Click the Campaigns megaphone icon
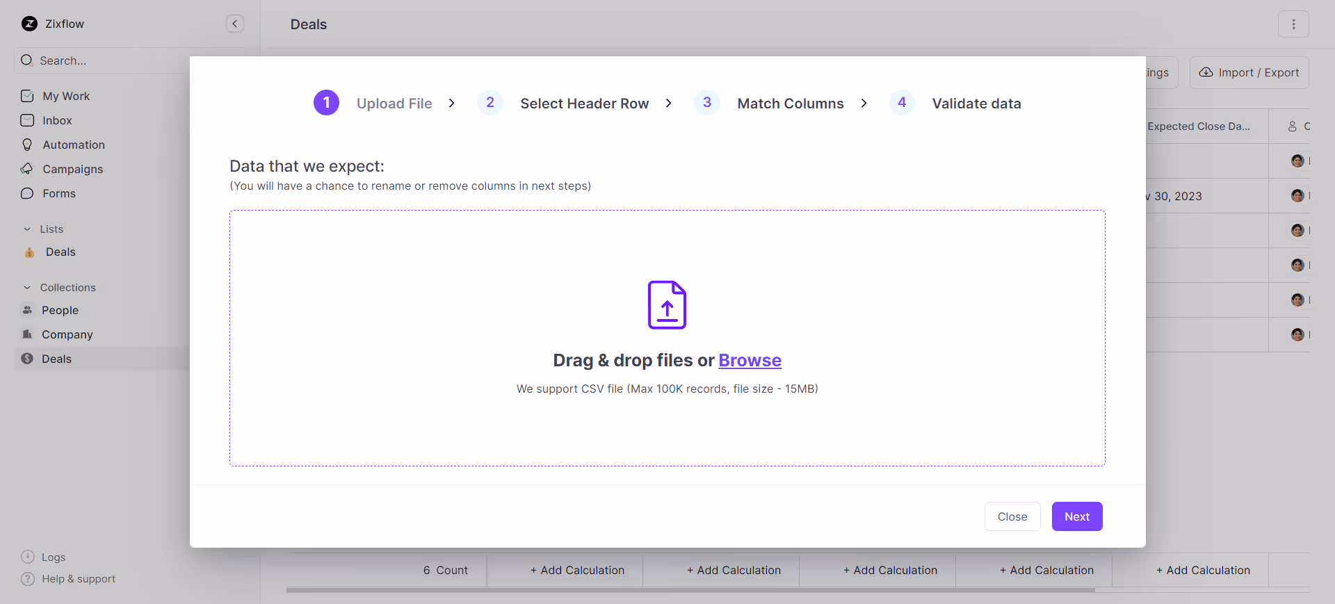This screenshot has width=1335, height=604. click(x=27, y=169)
